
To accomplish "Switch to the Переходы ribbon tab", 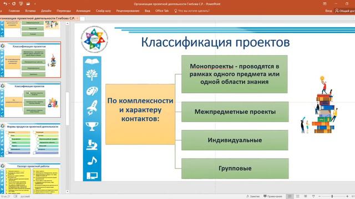I will (x=64, y=11).
